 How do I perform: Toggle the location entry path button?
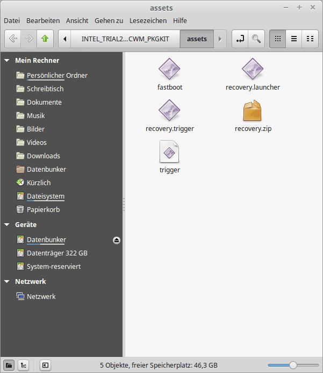pyautogui.click(x=240, y=39)
